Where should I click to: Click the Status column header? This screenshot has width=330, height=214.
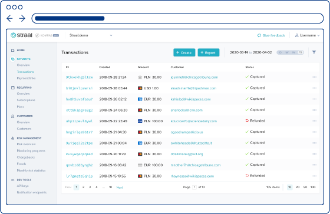250,67
